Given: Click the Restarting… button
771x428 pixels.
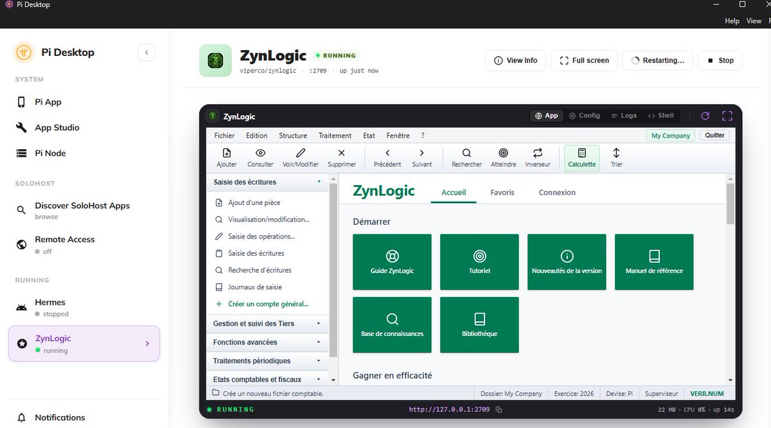Looking at the screenshot, I should pos(658,60).
